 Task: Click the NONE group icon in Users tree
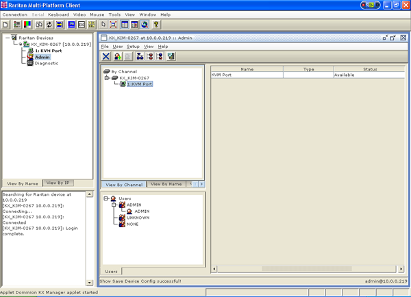(x=122, y=224)
